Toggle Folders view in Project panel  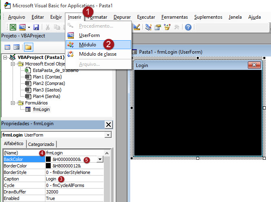pos(28,47)
